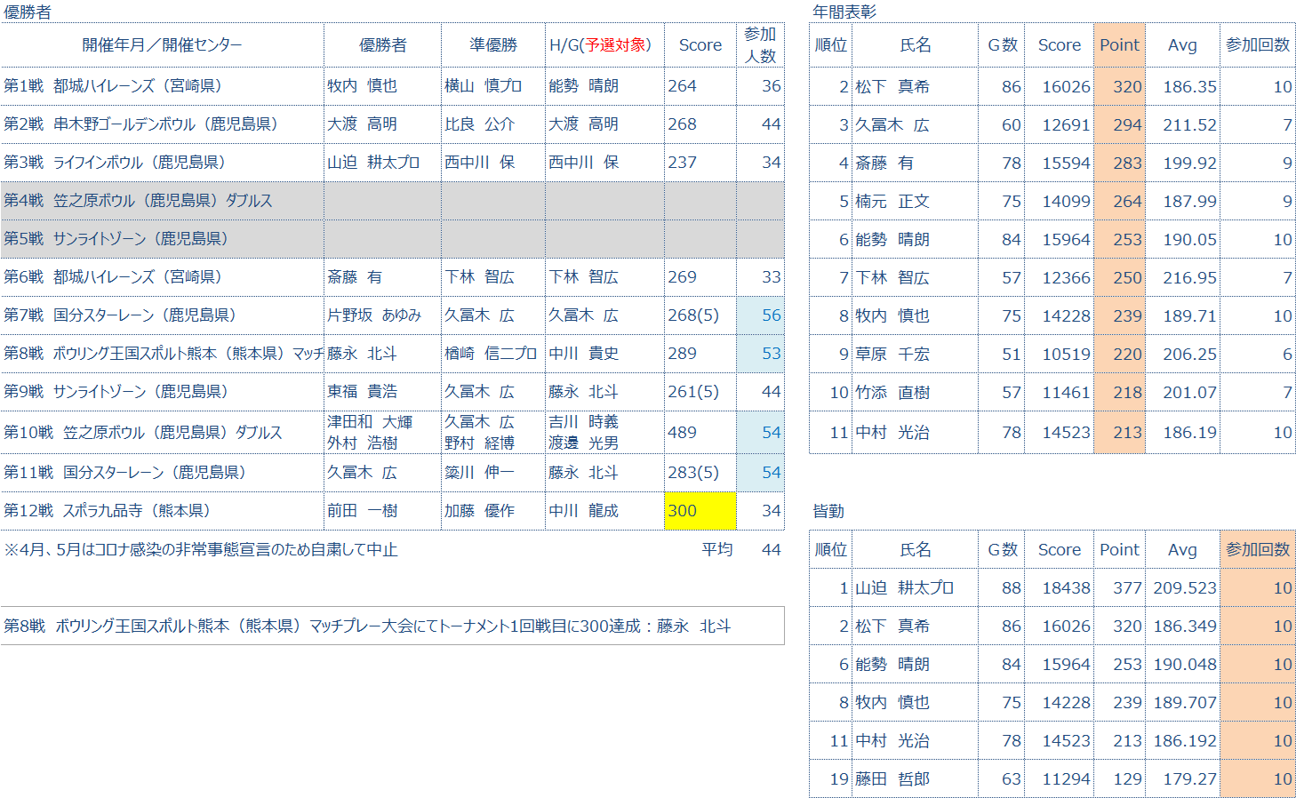This screenshot has width=1296, height=798.
Task: Click the 中川 龍成 H/G cell
Action: [x=604, y=511]
